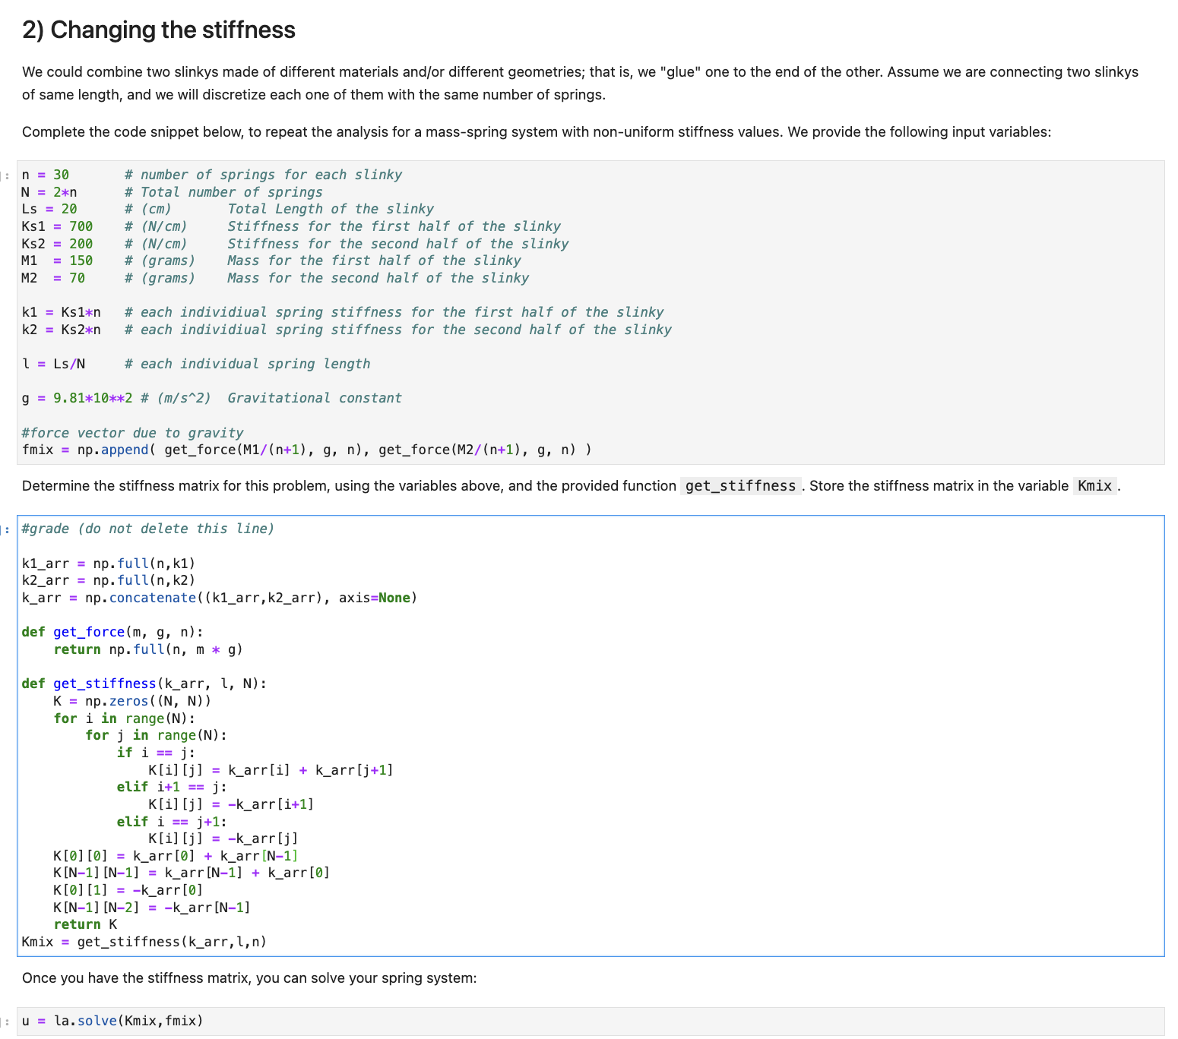Click the cell prompt margin beside the grade cell

pos(7,528)
